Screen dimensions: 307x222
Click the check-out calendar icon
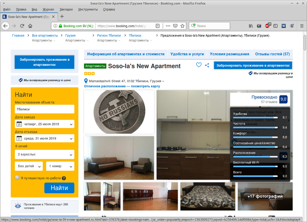point(19,138)
